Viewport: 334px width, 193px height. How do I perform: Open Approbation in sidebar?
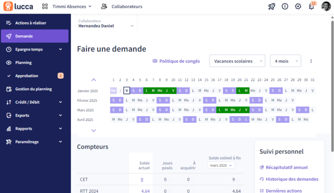pos(35,76)
